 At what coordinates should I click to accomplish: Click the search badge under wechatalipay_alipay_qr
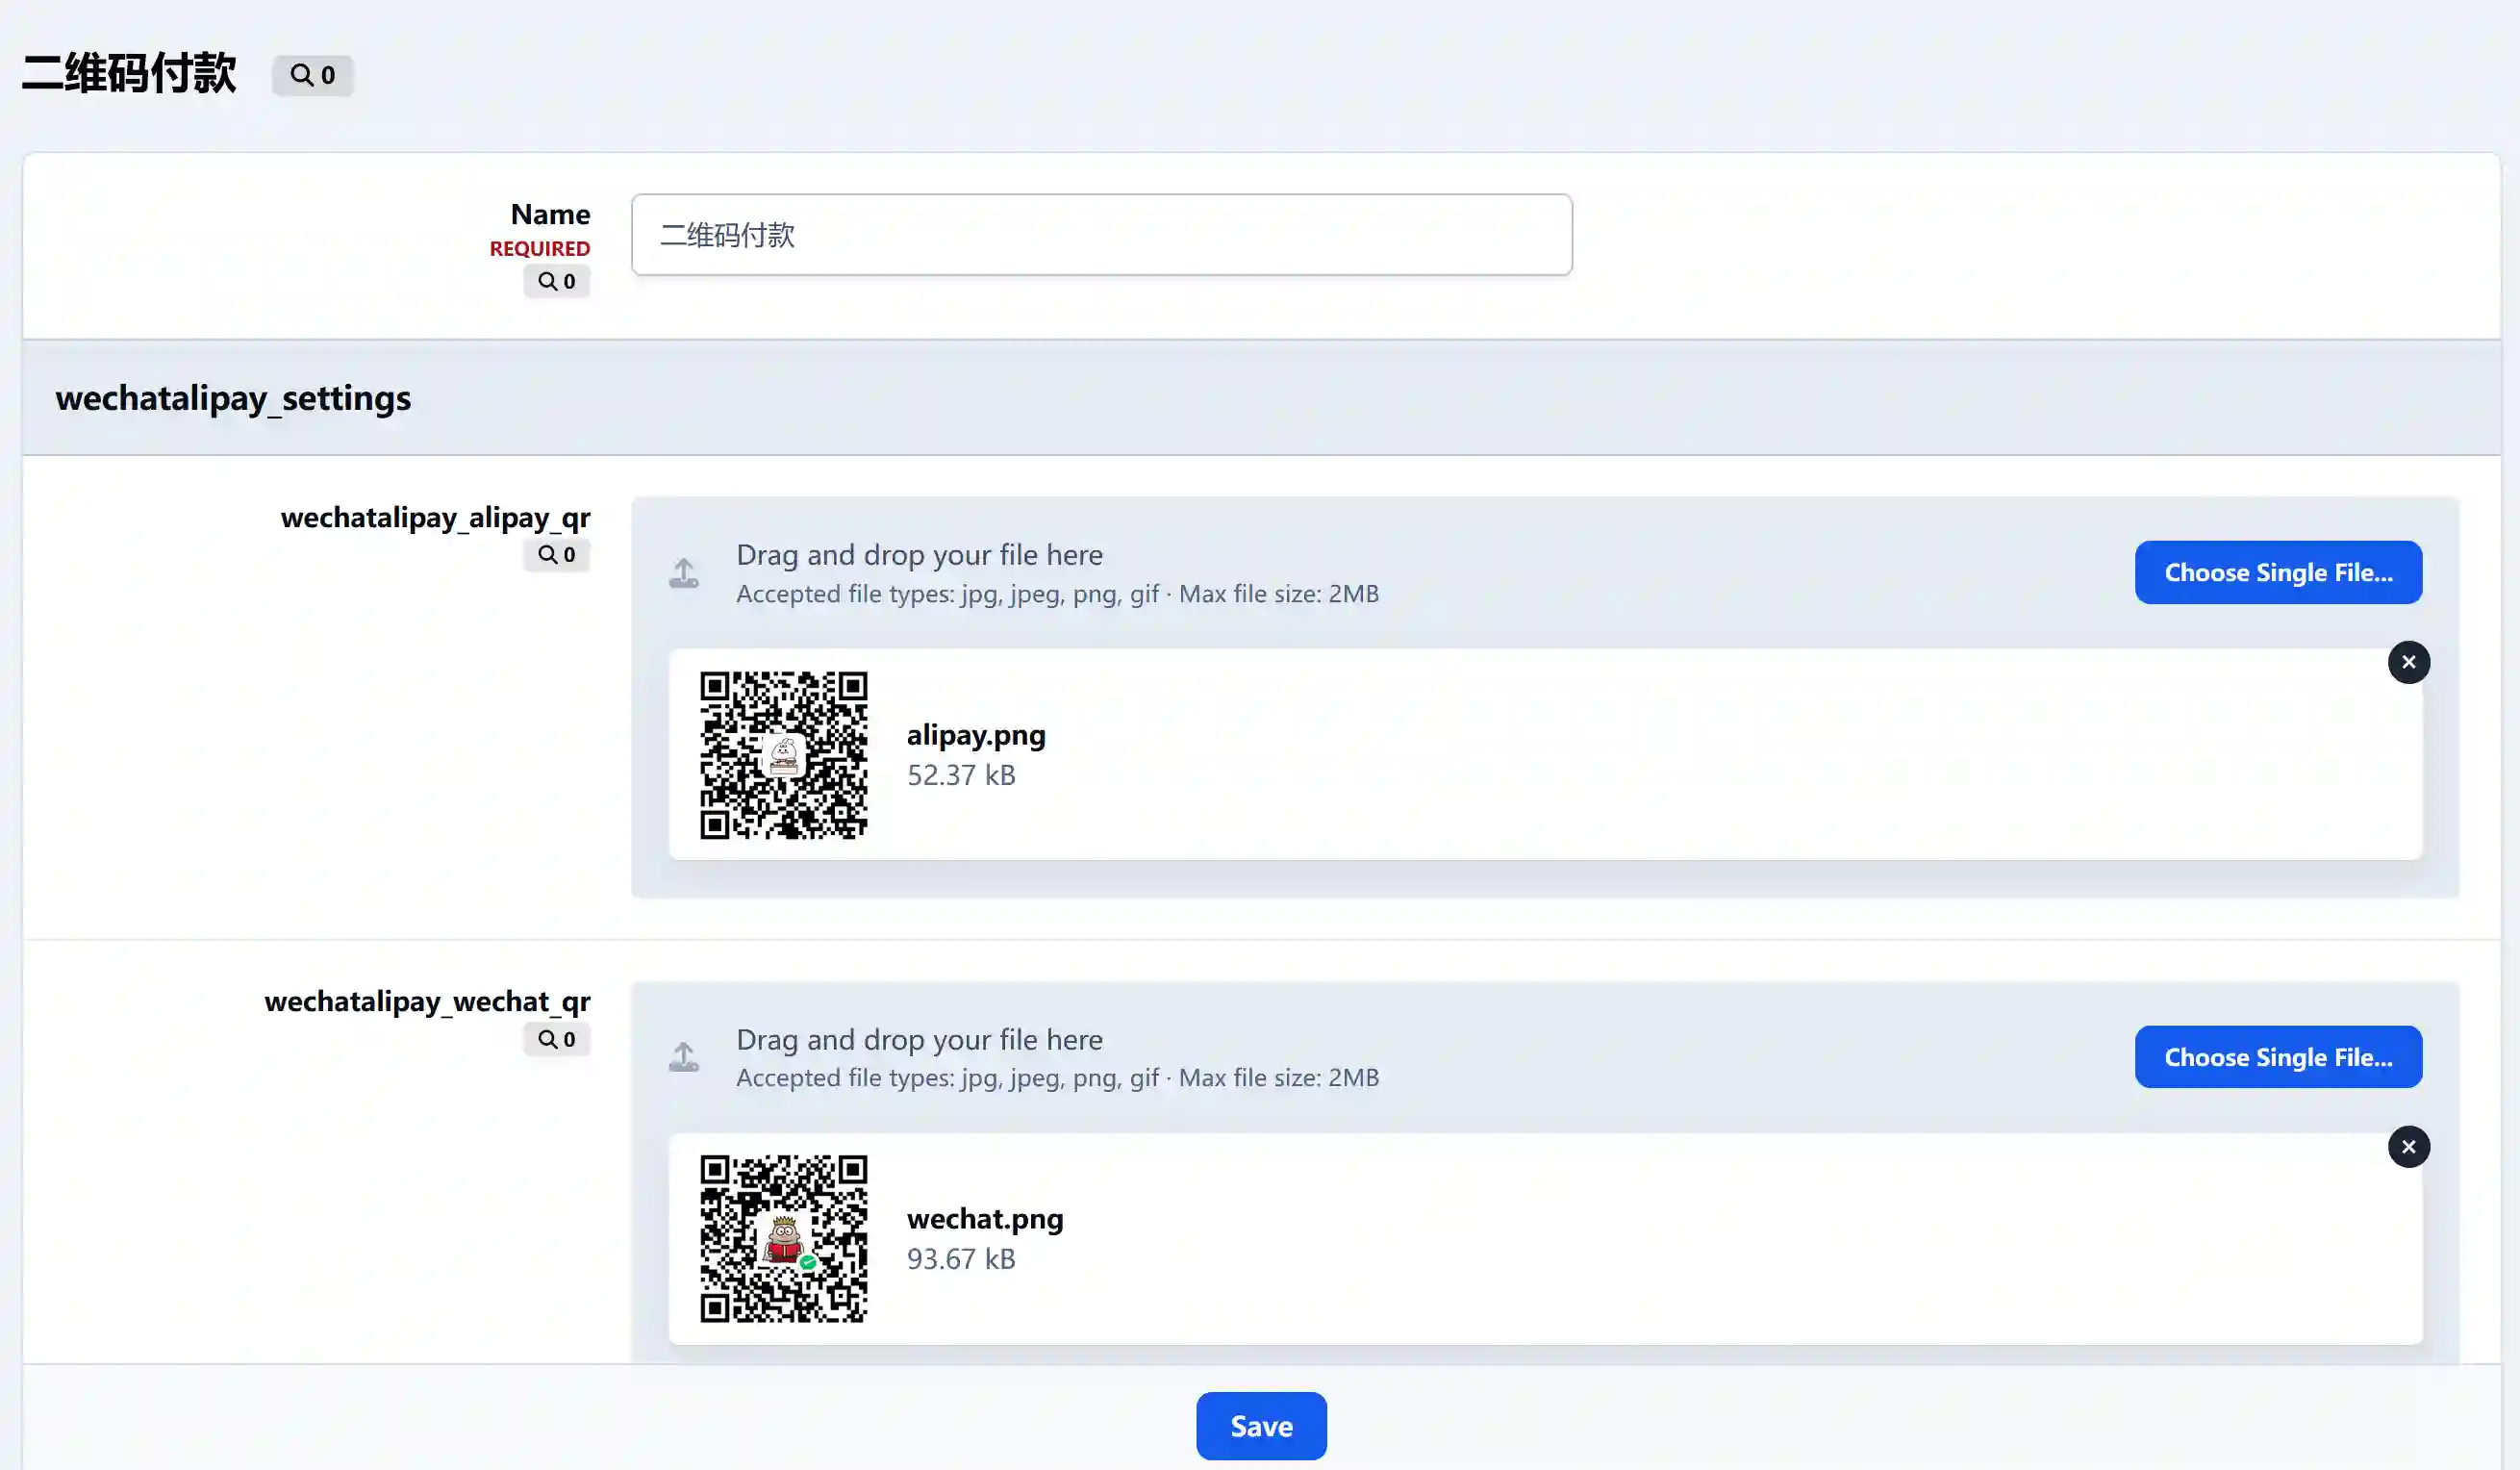[x=556, y=554]
